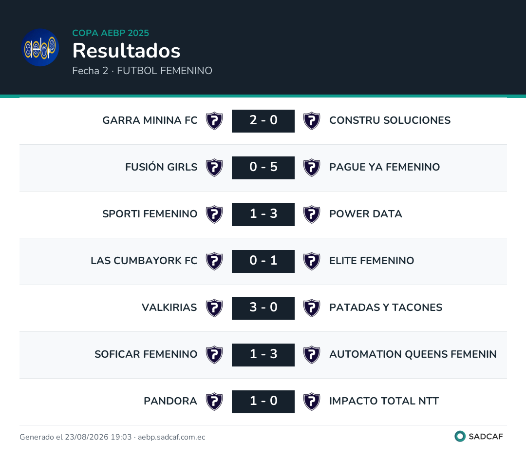Select the 2 - 0 score box

[x=263, y=121]
